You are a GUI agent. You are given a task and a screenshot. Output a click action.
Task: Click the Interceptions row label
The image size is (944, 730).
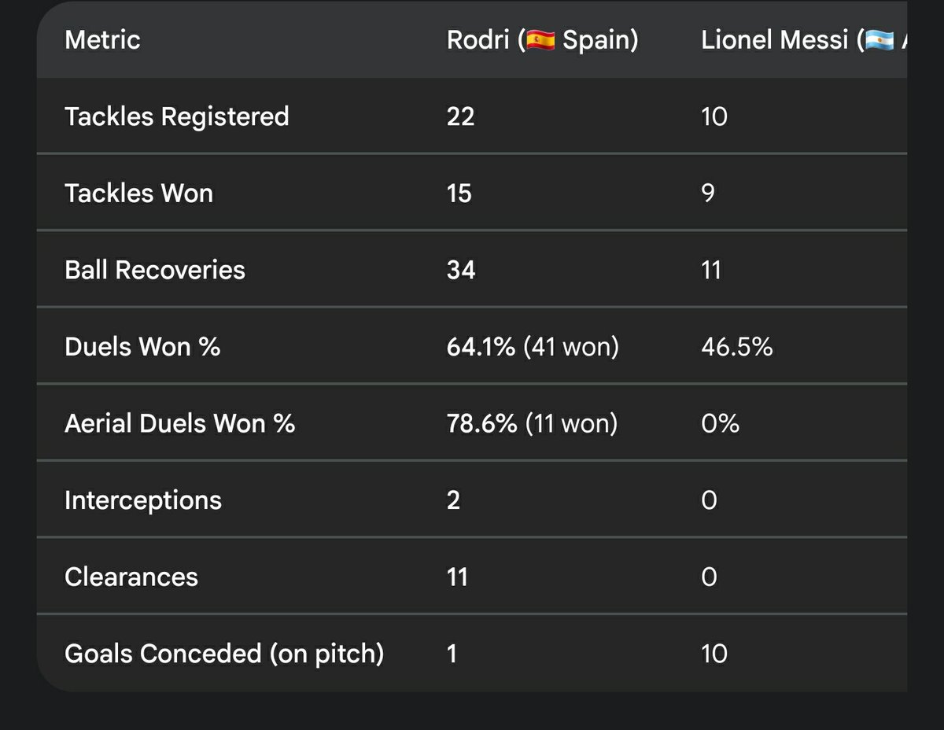point(143,500)
